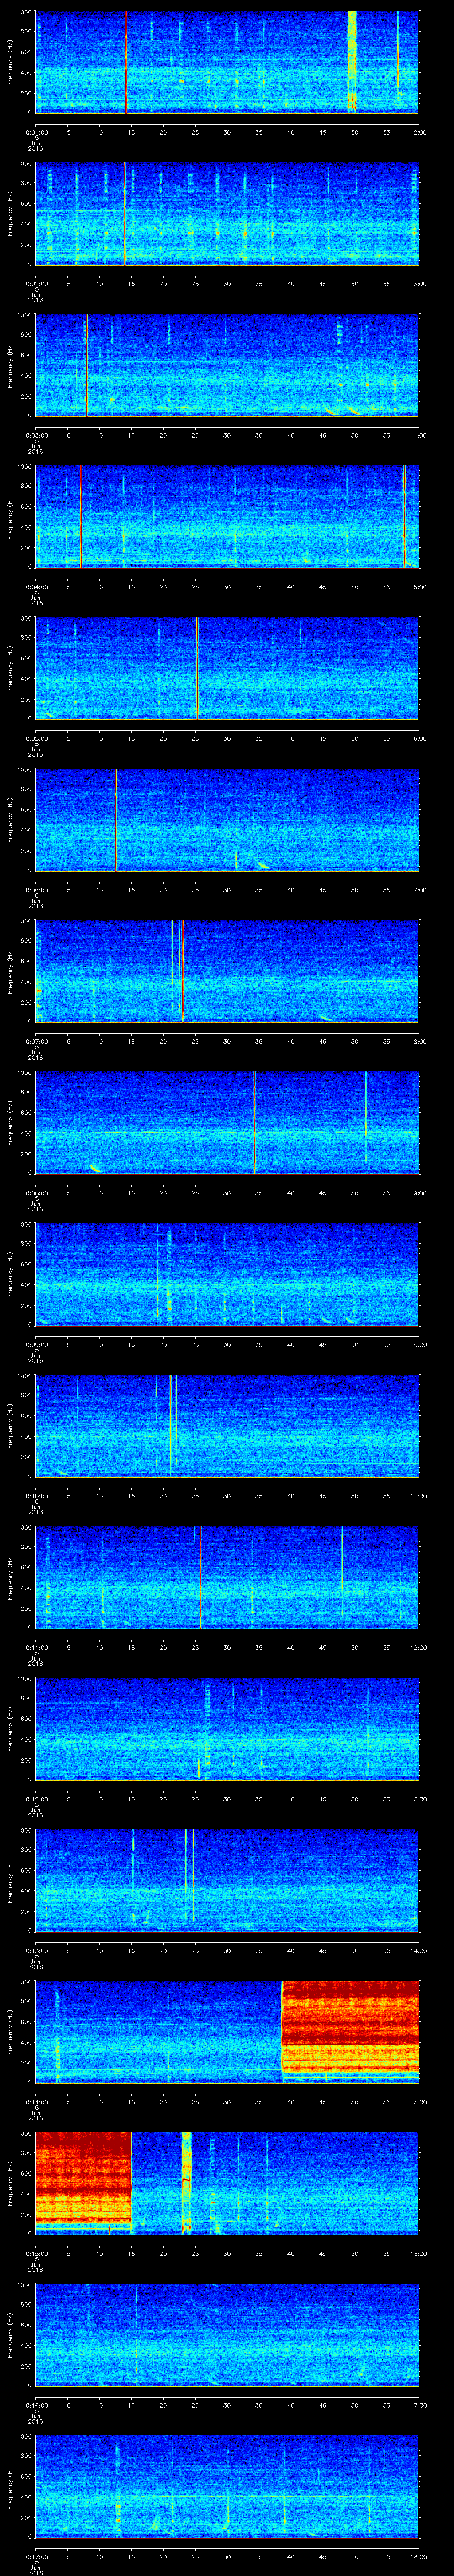Viewport: 454px width, 2576px height.
Task: Click minute tick 30 below the 0:01:00 spectrogram
Action: pyautogui.click(x=227, y=131)
